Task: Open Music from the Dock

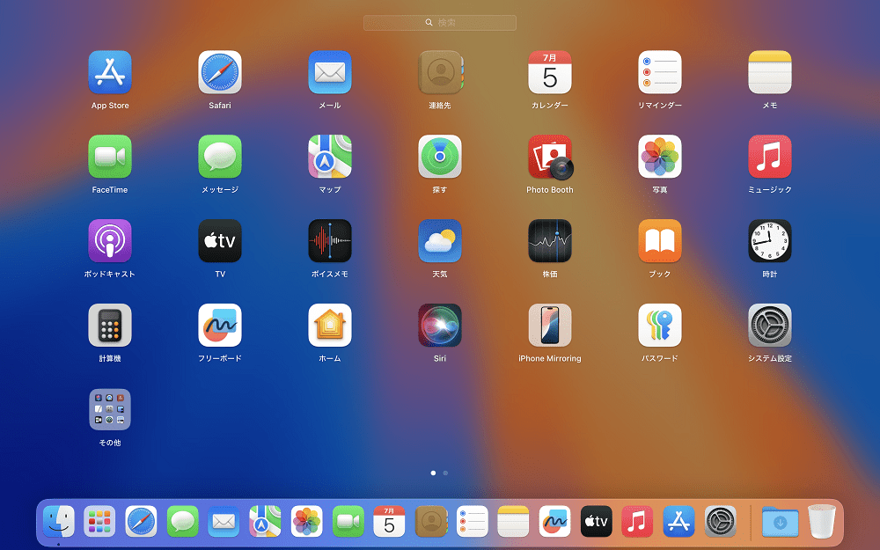Action: pyautogui.click(x=637, y=521)
